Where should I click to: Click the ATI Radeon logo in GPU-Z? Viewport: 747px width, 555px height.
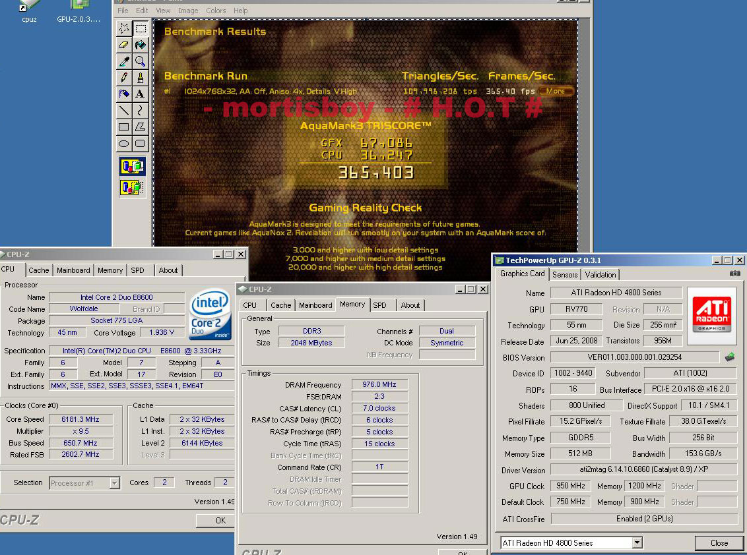[x=712, y=314]
